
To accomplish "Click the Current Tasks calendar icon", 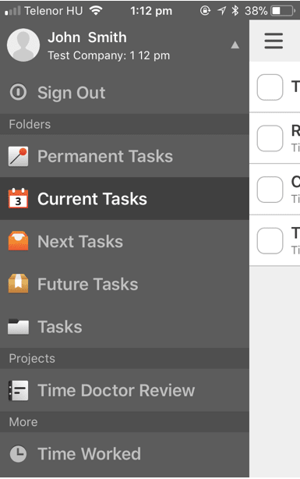I will pyautogui.click(x=18, y=199).
